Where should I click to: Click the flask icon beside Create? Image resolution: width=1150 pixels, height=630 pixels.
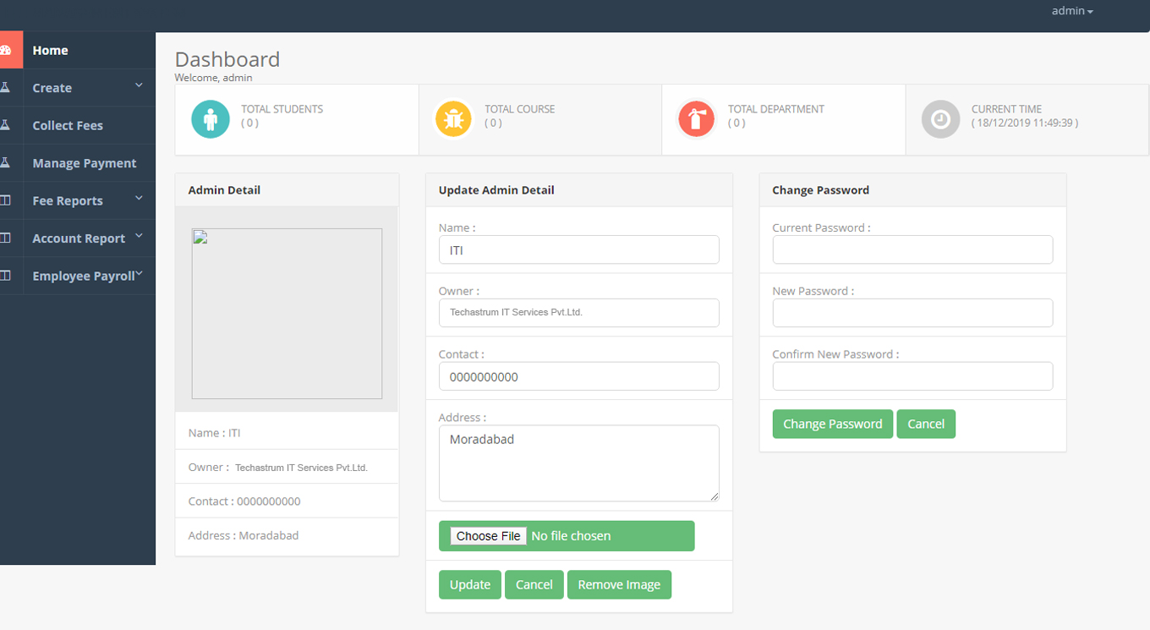click(5, 87)
